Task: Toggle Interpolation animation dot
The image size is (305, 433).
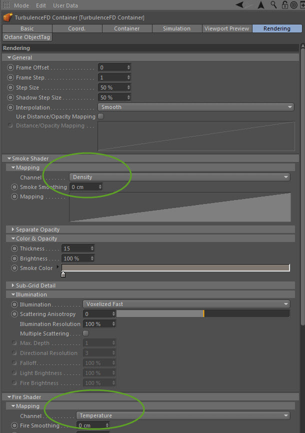Action: click(10, 107)
